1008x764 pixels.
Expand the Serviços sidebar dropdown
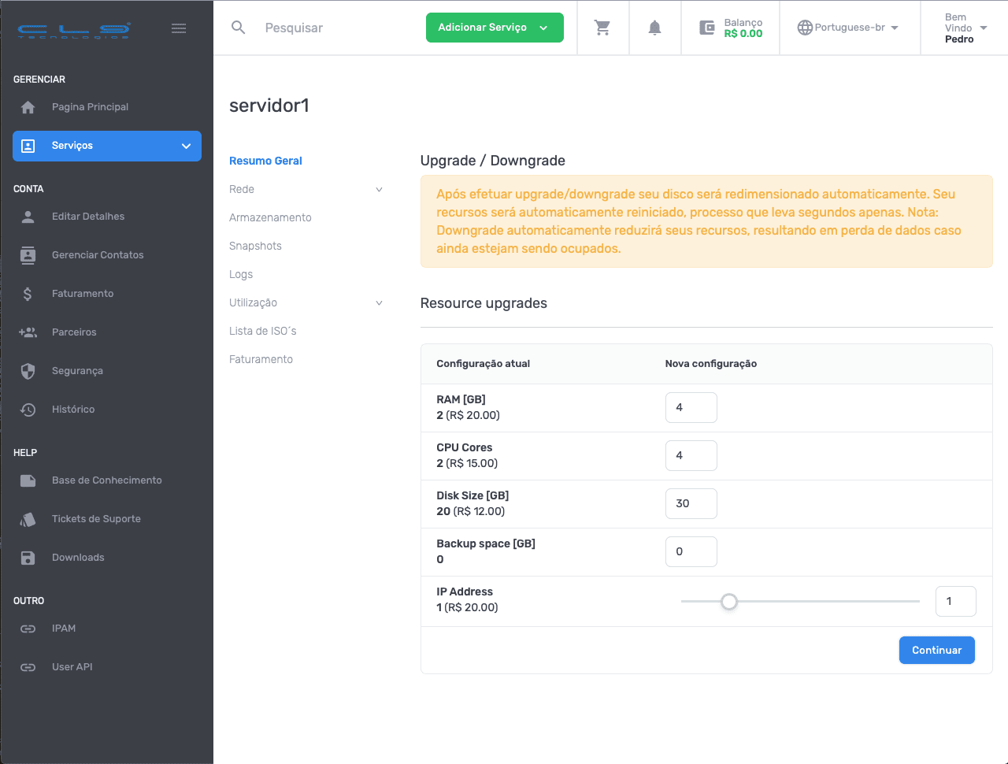tap(186, 146)
